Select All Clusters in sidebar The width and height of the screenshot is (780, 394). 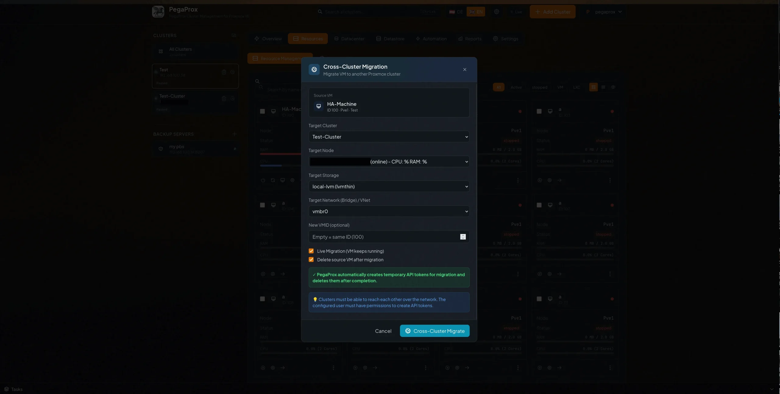(195, 52)
